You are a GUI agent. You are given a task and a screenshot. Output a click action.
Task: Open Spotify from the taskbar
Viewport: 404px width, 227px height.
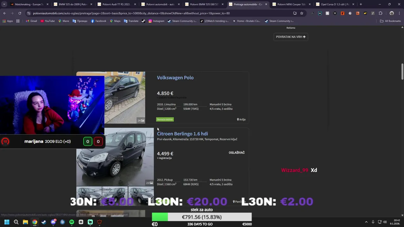pyautogui.click(x=72, y=222)
